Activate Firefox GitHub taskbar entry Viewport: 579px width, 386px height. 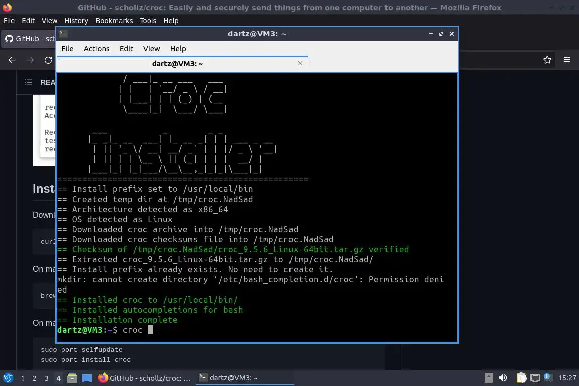(144, 378)
